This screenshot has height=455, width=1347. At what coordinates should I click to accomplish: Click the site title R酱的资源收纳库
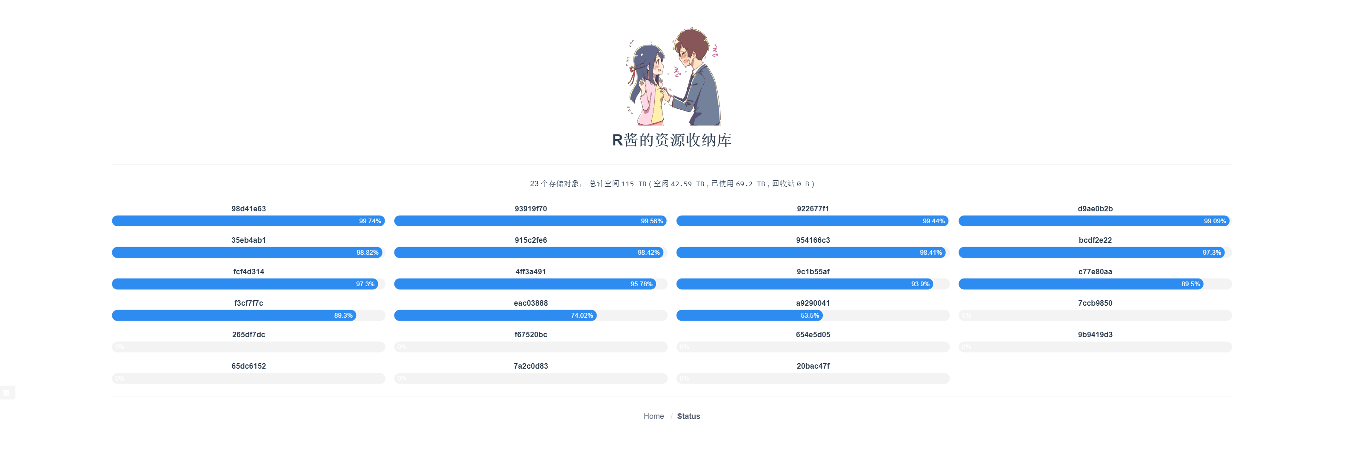pyautogui.click(x=673, y=140)
